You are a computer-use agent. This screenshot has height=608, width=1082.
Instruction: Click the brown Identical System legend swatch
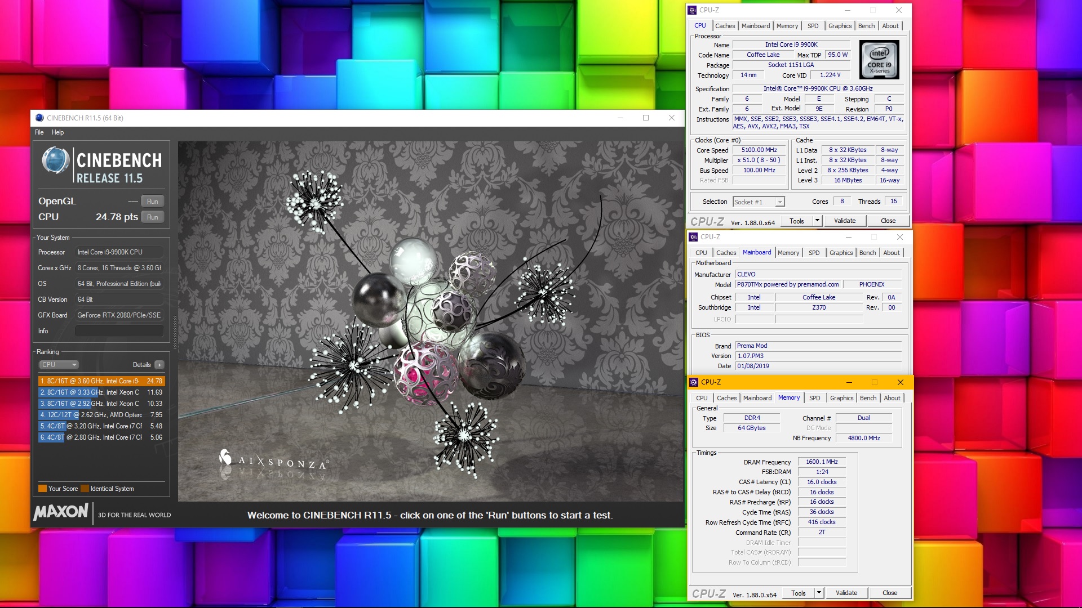[85, 489]
